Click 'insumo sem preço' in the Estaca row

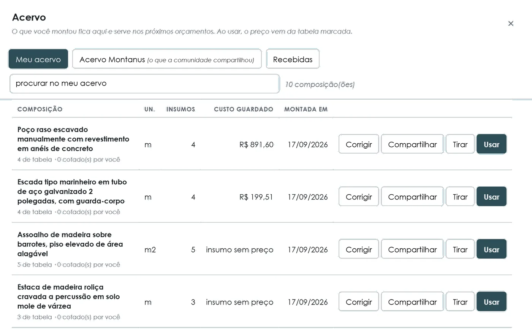click(x=240, y=302)
